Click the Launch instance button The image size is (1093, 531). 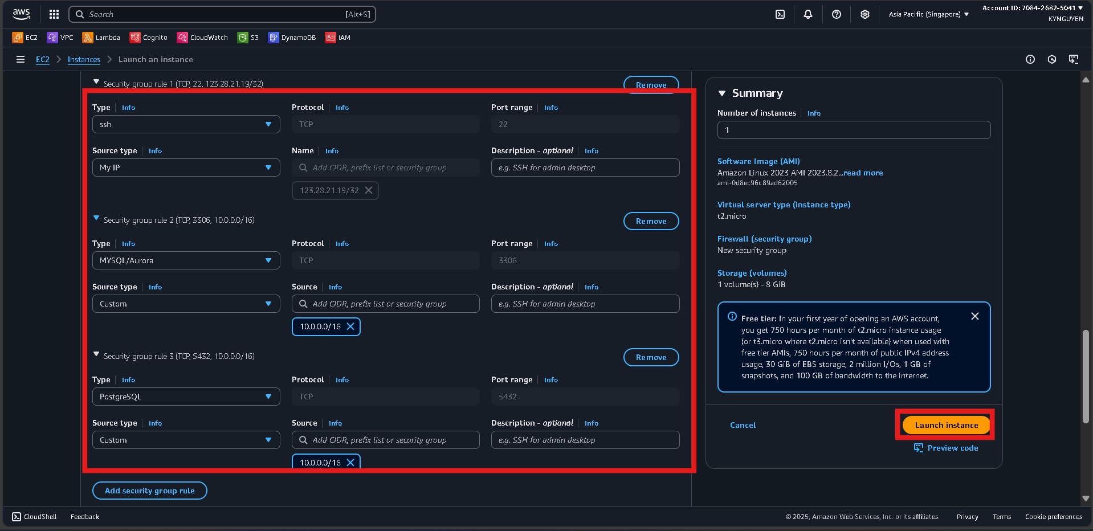tap(945, 425)
